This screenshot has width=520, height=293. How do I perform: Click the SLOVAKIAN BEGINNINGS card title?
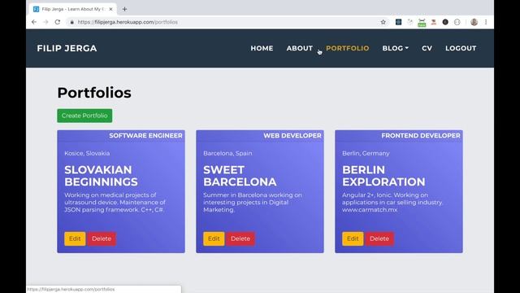point(101,176)
